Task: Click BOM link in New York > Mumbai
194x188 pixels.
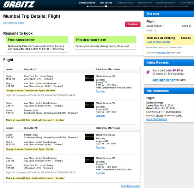Action: 179,112
